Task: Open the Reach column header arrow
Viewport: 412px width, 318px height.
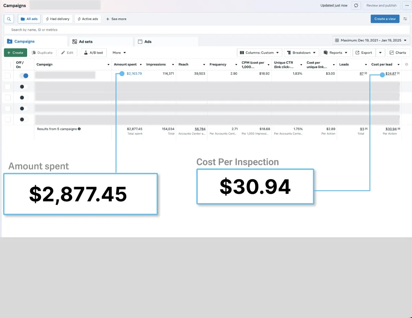Action: [204, 64]
